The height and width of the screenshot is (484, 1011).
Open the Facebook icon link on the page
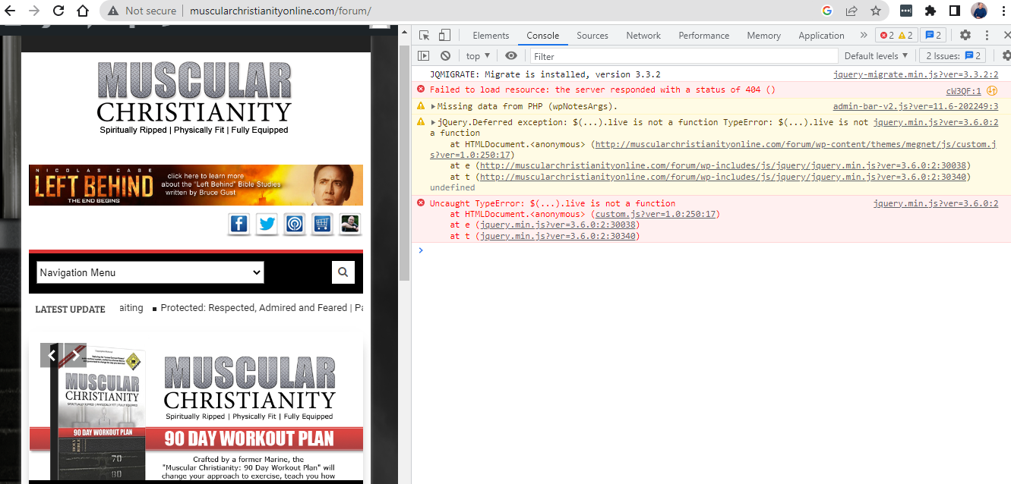click(239, 224)
